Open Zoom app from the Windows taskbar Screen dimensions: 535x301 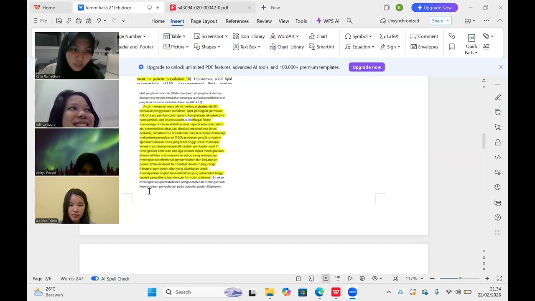pos(352,292)
